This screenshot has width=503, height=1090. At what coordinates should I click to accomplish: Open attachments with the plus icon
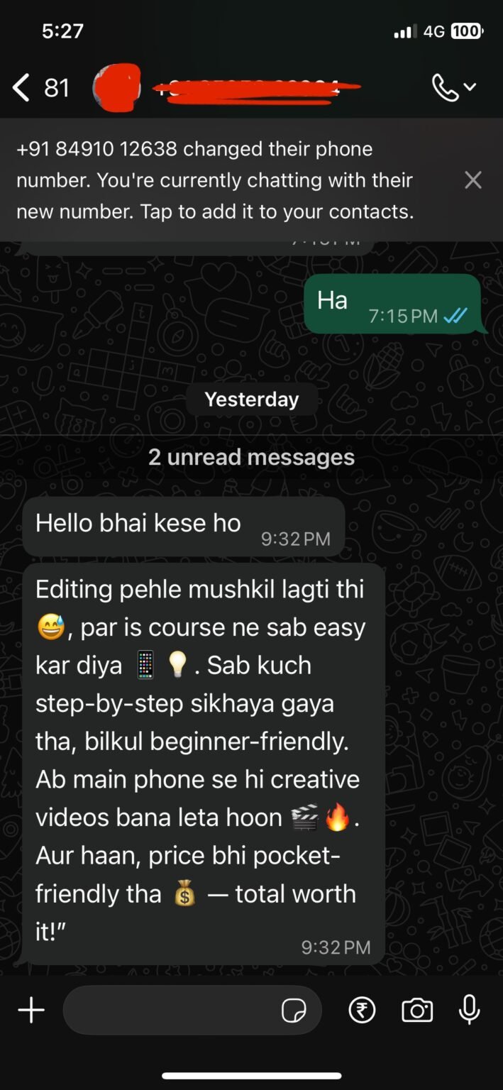[x=31, y=1010]
